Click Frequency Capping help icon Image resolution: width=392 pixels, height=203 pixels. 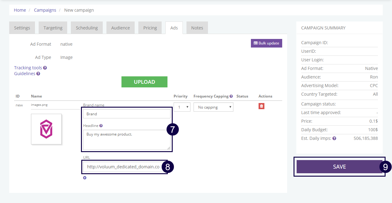pyautogui.click(x=231, y=96)
